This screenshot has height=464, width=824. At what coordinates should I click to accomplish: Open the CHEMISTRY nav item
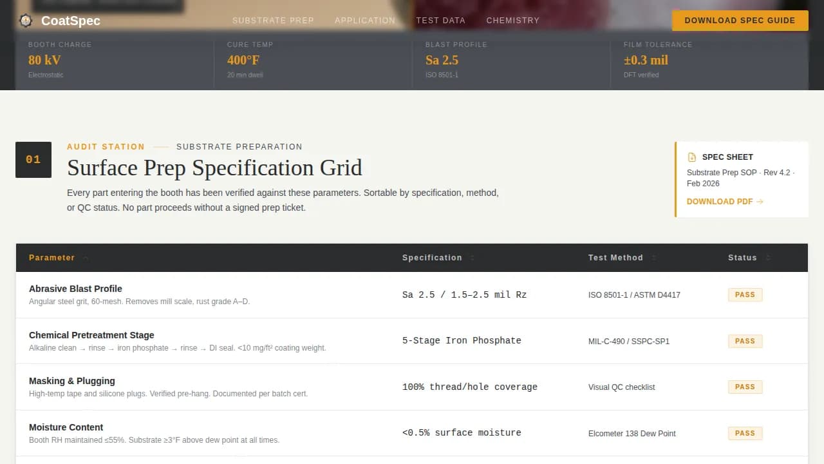tap(512, 20)
